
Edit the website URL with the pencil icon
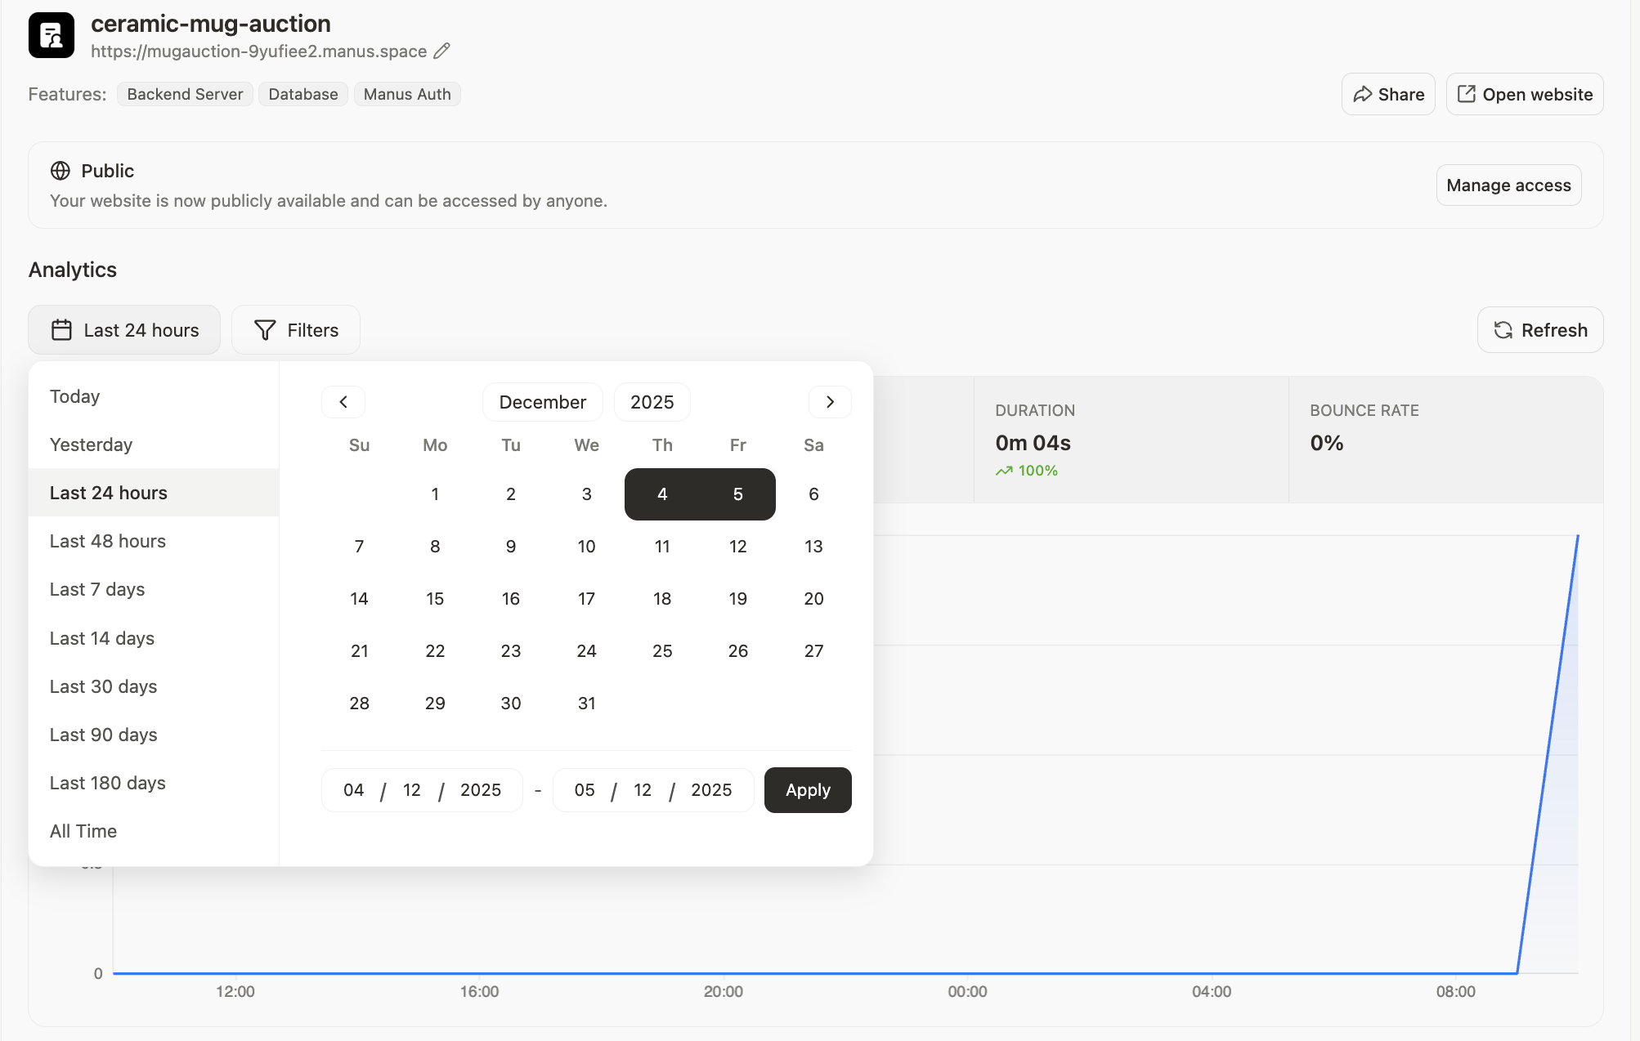coord(441,51)
